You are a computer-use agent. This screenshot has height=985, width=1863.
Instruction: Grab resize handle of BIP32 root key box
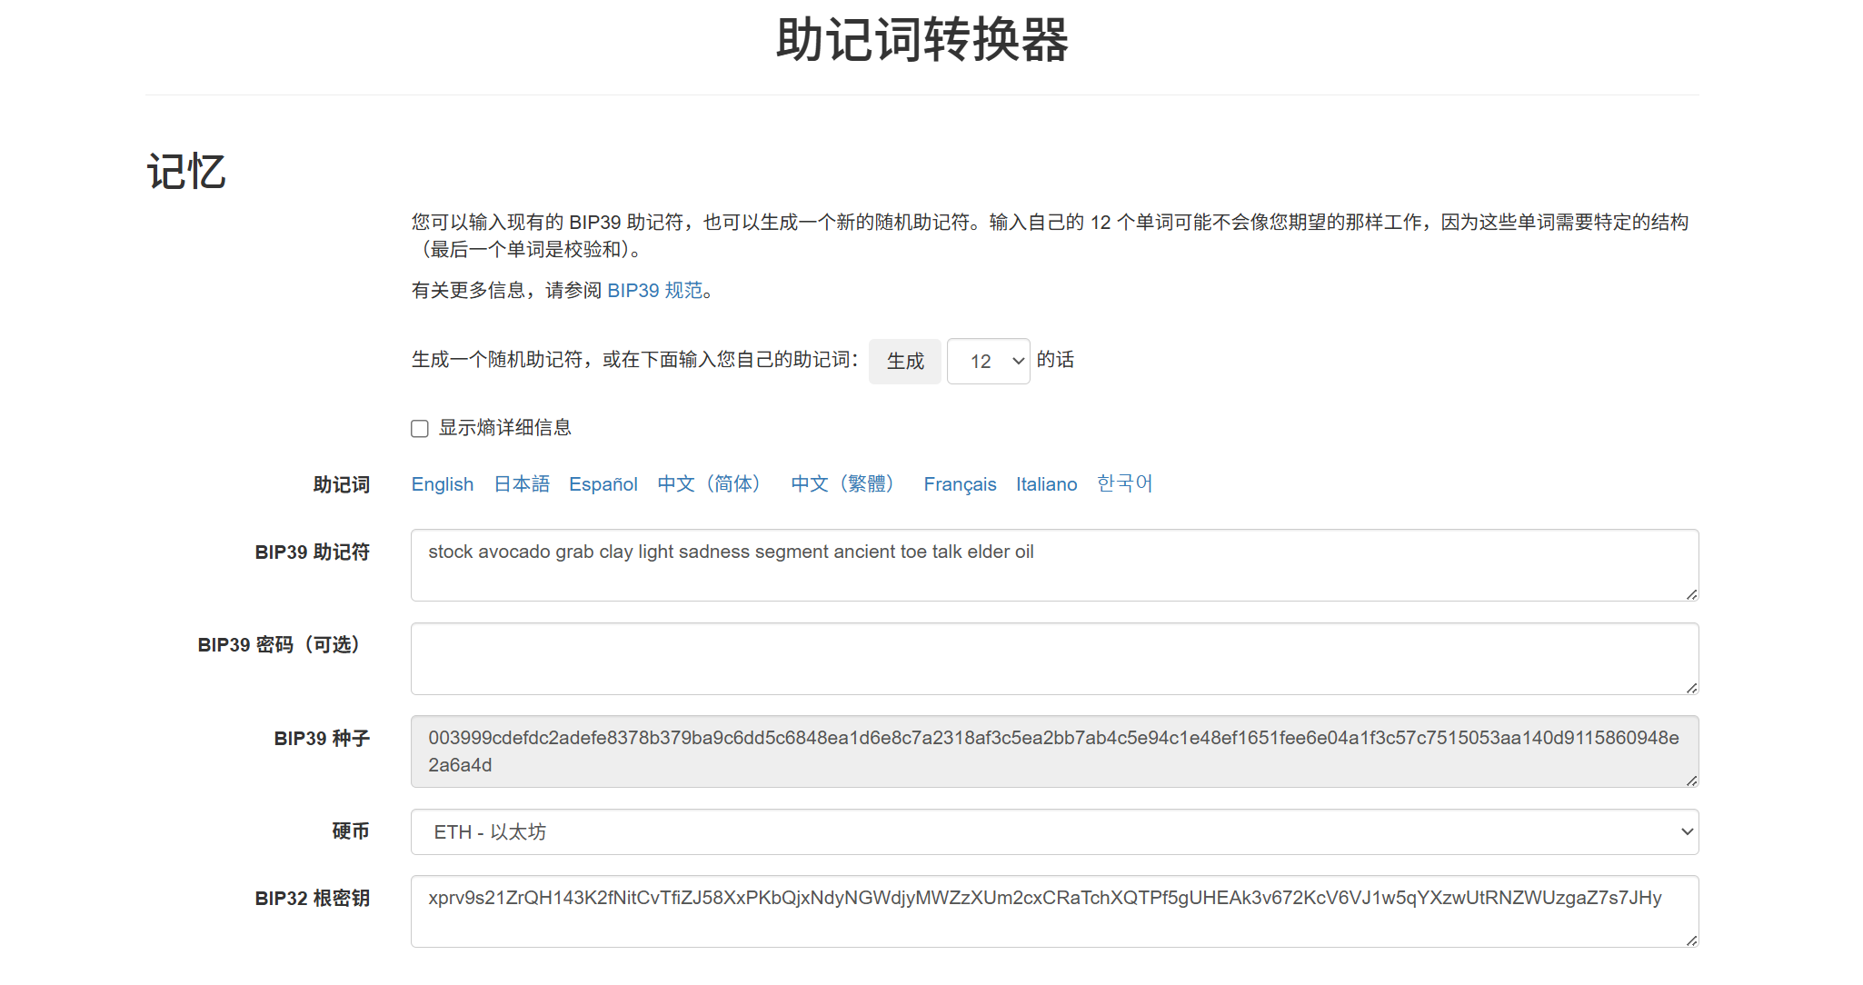pyautogui.click(x=1691, y=940)
